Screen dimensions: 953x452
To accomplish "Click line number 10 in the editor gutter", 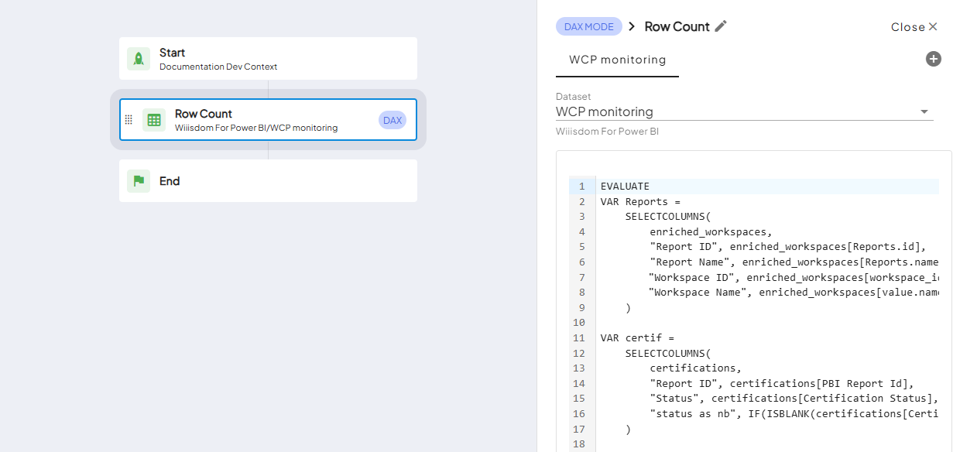I will click(x=579, y=323).
